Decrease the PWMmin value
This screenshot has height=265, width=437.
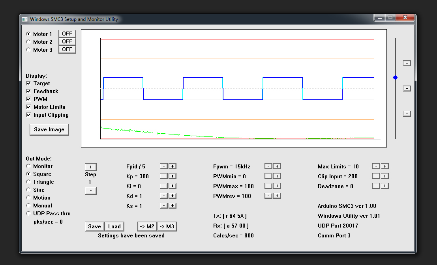268,176
